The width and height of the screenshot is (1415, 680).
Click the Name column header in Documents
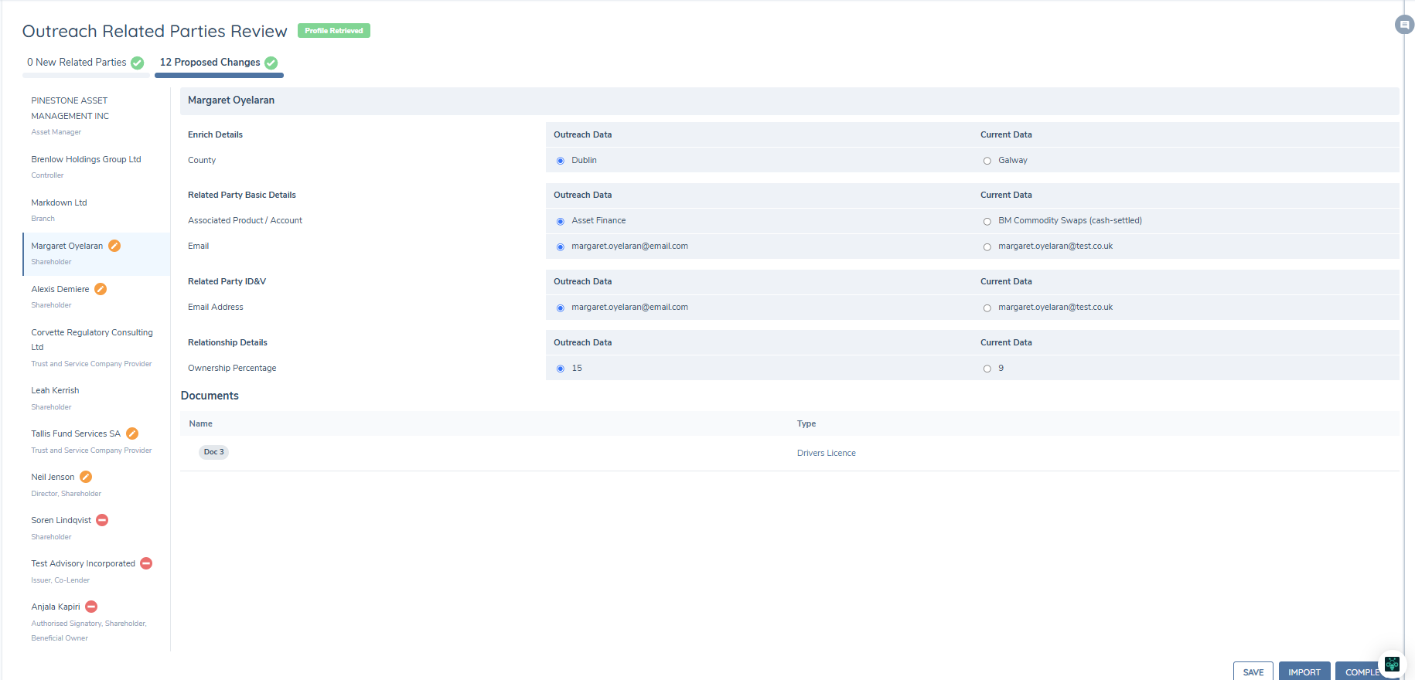(200, 423)
